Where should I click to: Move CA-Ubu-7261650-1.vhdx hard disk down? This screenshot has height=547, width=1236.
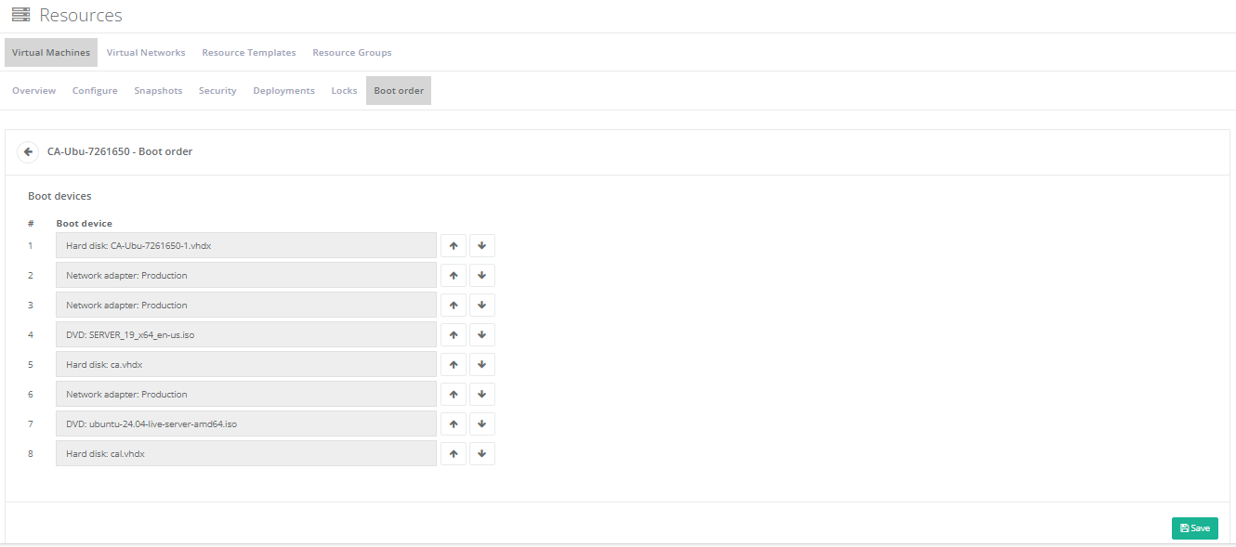pyautogui.click(x=482, y=246)
